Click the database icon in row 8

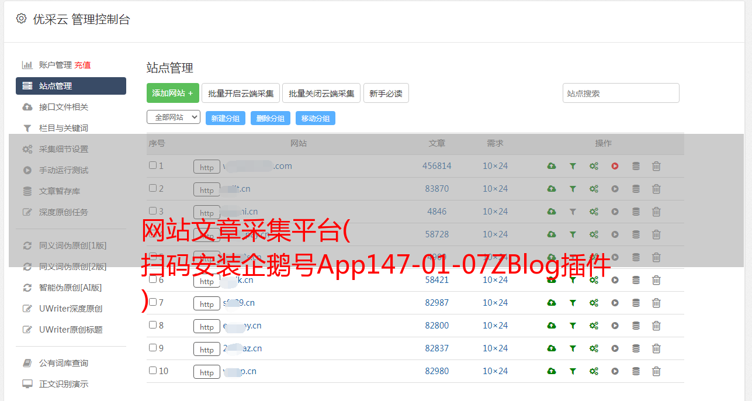tap(636, 326)
